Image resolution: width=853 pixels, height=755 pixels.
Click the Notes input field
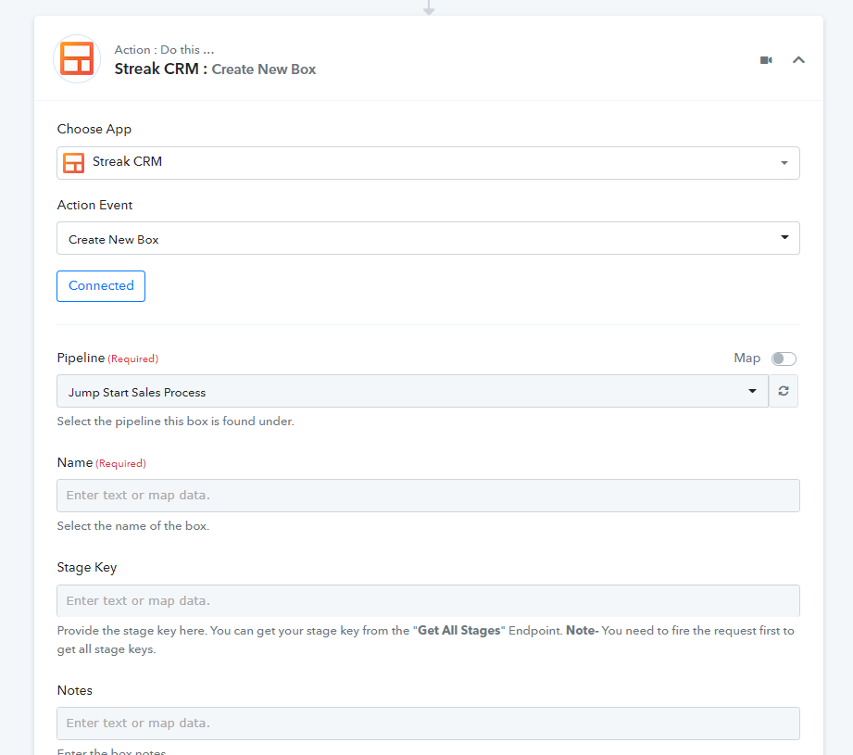428,724
